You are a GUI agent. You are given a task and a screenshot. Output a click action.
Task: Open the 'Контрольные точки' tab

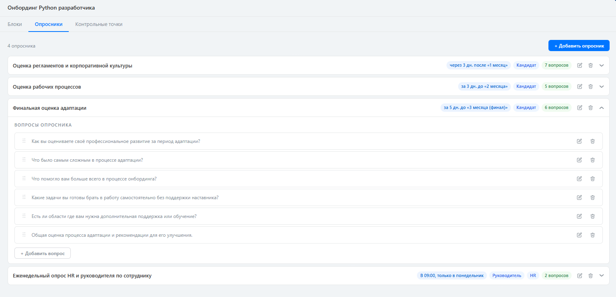tap(99, 24)
